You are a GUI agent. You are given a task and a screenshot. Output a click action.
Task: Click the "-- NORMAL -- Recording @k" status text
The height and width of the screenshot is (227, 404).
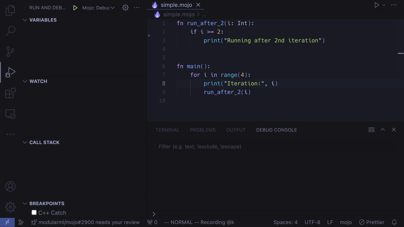pos(199,222)
